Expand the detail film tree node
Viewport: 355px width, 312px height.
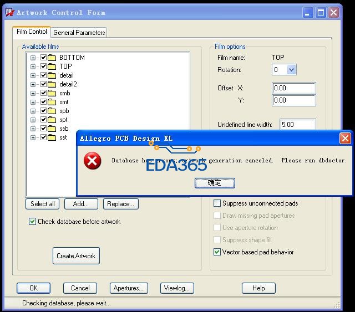click(33, 75)
